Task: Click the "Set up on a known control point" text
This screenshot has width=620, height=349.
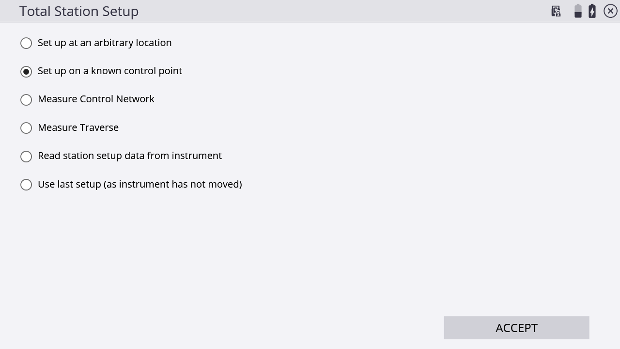Action: coord(110,71)
